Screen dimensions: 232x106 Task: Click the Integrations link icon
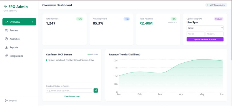[x=6, y=56]
